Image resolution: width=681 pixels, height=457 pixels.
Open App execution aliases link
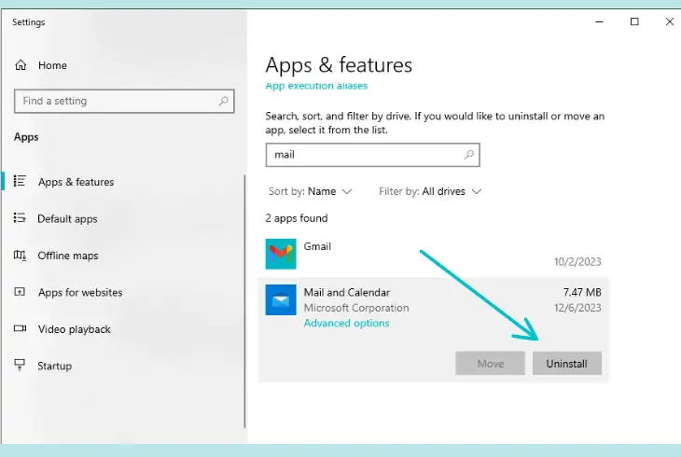pyautogui.click(x=316, y=86)
